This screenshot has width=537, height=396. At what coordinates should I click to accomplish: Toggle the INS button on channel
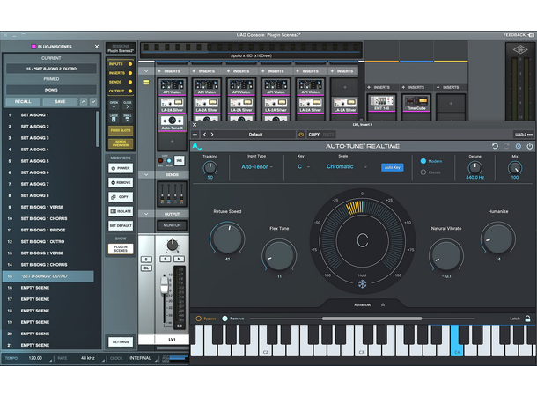[179, 160]
